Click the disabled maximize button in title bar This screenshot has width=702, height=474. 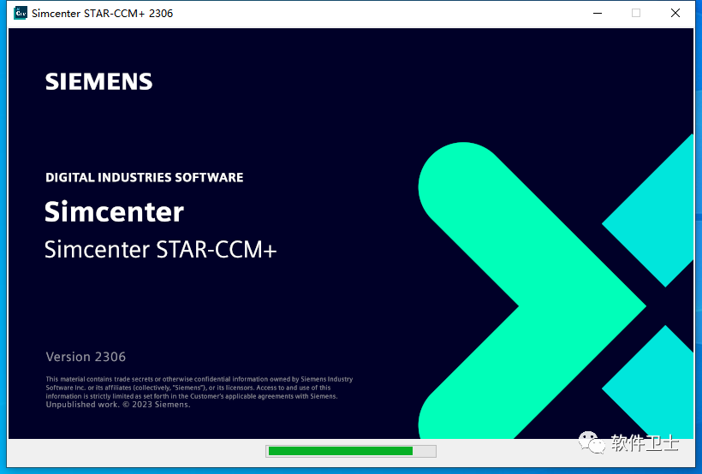(636, 13)
